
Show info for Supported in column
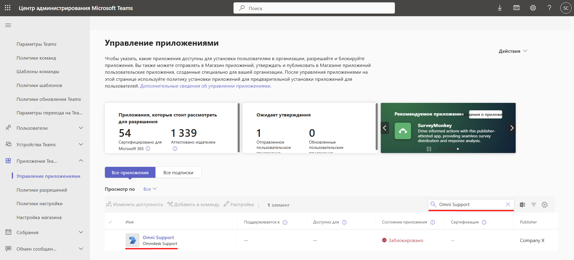(285, 222)
